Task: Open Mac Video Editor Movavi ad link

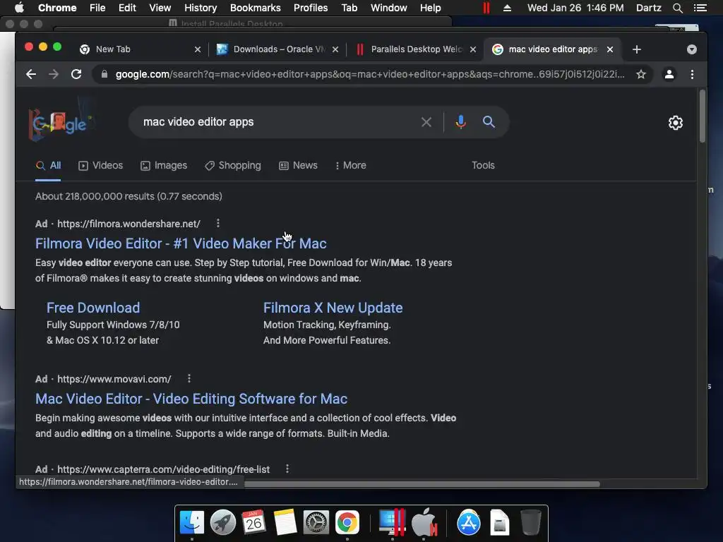Action: tap(191, 399)
